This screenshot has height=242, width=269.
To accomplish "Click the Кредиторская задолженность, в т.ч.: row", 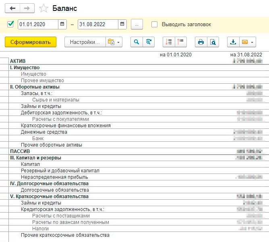I will click(139, 209).
